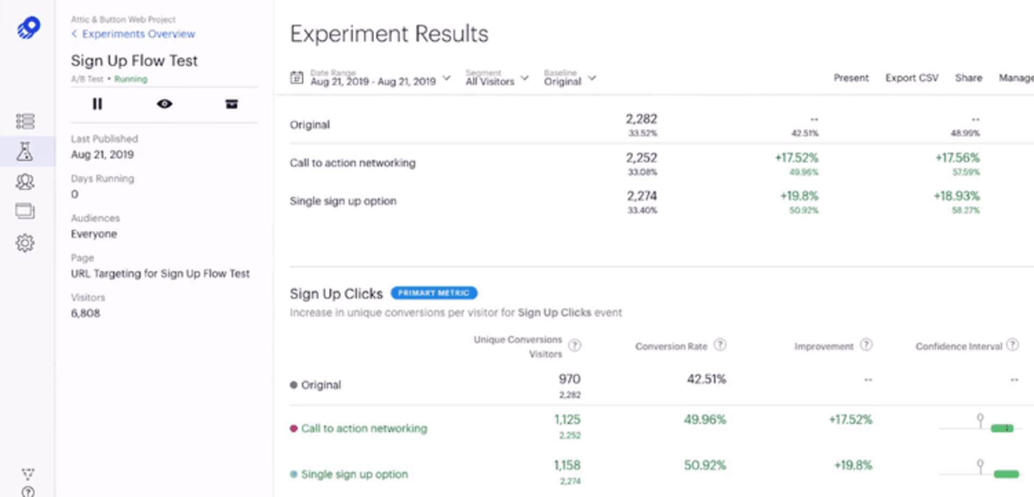Show Unique Conversions help tooltip

[575, 346]
